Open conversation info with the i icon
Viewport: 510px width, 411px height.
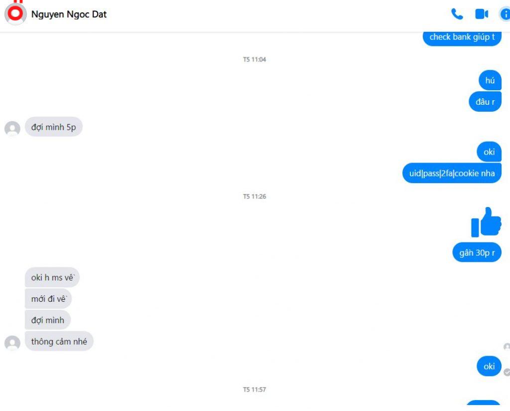505,14
